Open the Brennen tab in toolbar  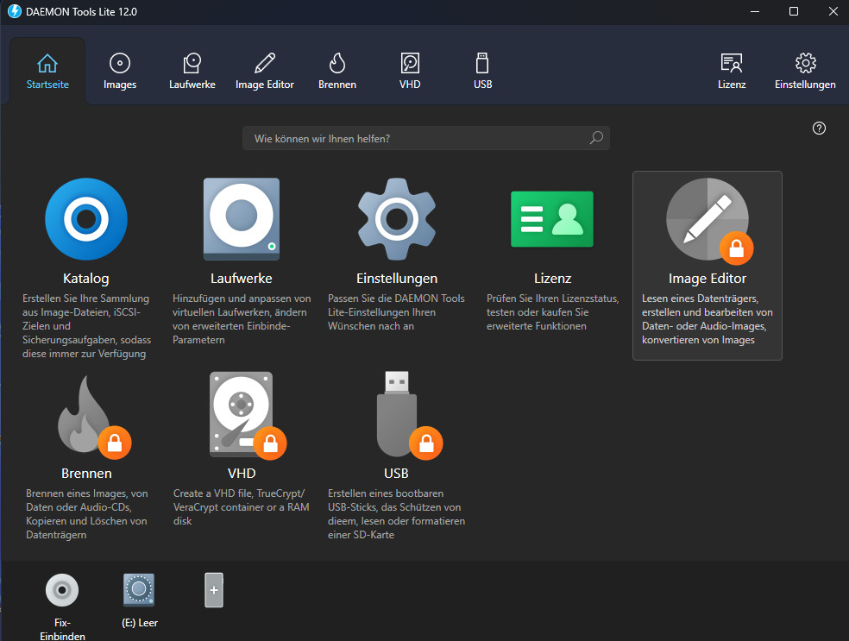(337, 71)
